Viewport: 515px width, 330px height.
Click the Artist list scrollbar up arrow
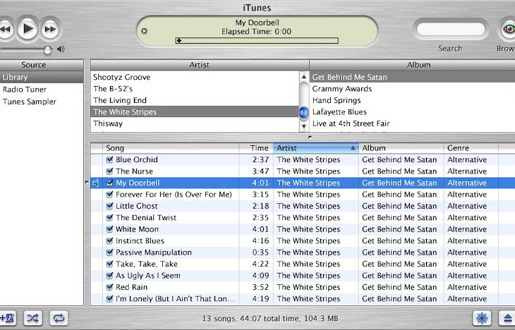[x=304, y=77]
